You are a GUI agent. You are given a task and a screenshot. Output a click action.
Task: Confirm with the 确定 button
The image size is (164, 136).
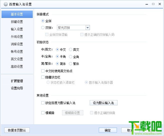108,130
